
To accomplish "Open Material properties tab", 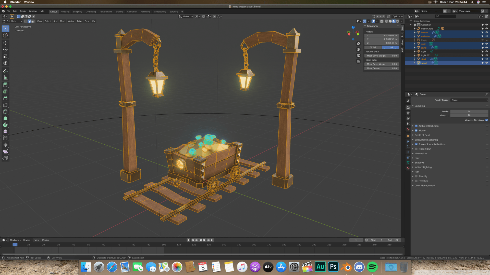I will point(408,168).
